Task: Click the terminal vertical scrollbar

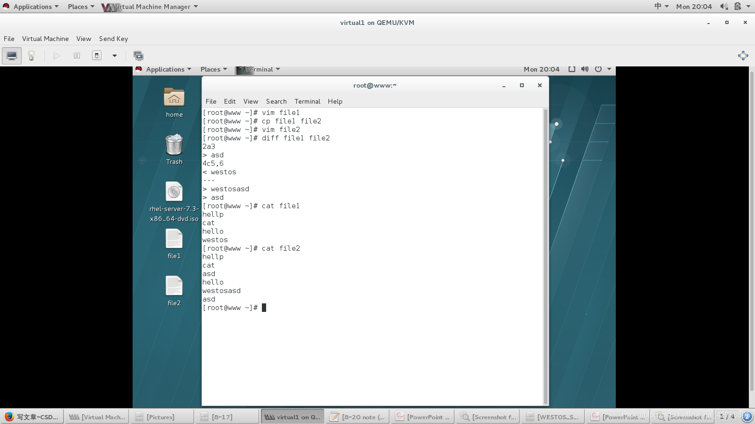Action: coord(545,256)
